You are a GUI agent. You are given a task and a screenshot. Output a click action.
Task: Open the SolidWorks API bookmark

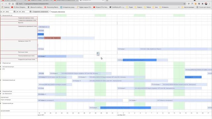click(x=117, y=7)
